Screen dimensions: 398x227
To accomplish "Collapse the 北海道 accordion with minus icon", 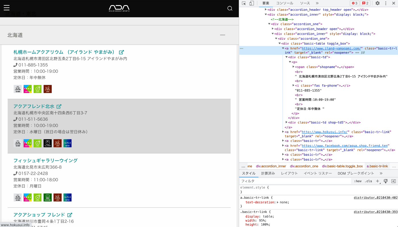I will click(x=223, y=35).
